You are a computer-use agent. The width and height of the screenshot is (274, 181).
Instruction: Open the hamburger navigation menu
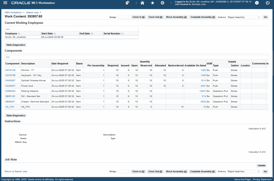(5, 3)
